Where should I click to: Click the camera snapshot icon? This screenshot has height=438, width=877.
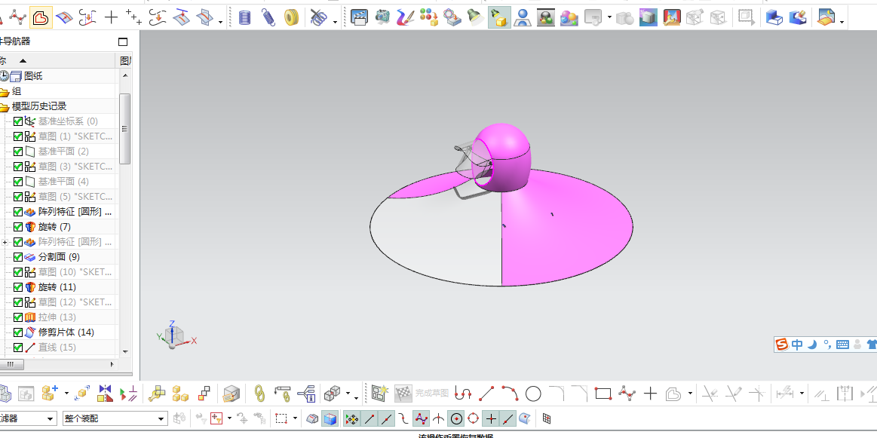382,18
